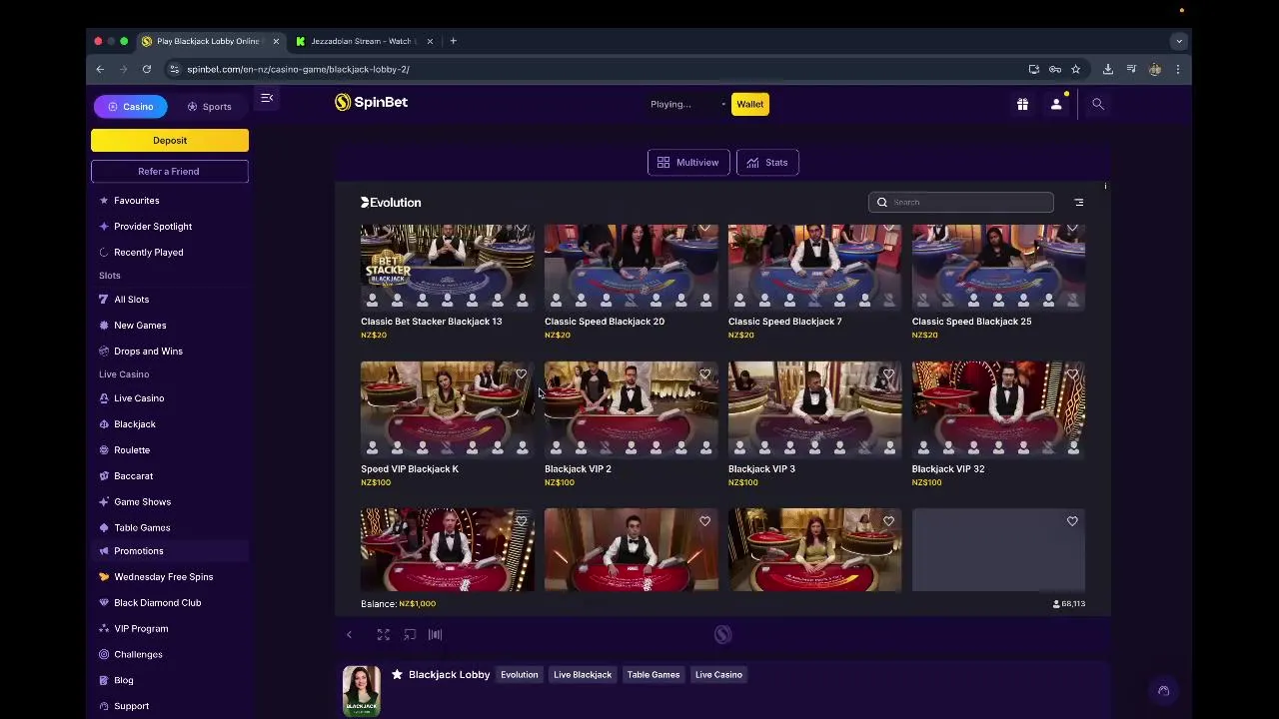Collapse the sidebar with the hamburger icon
The image size is (1279, 719).
[267, 98]
